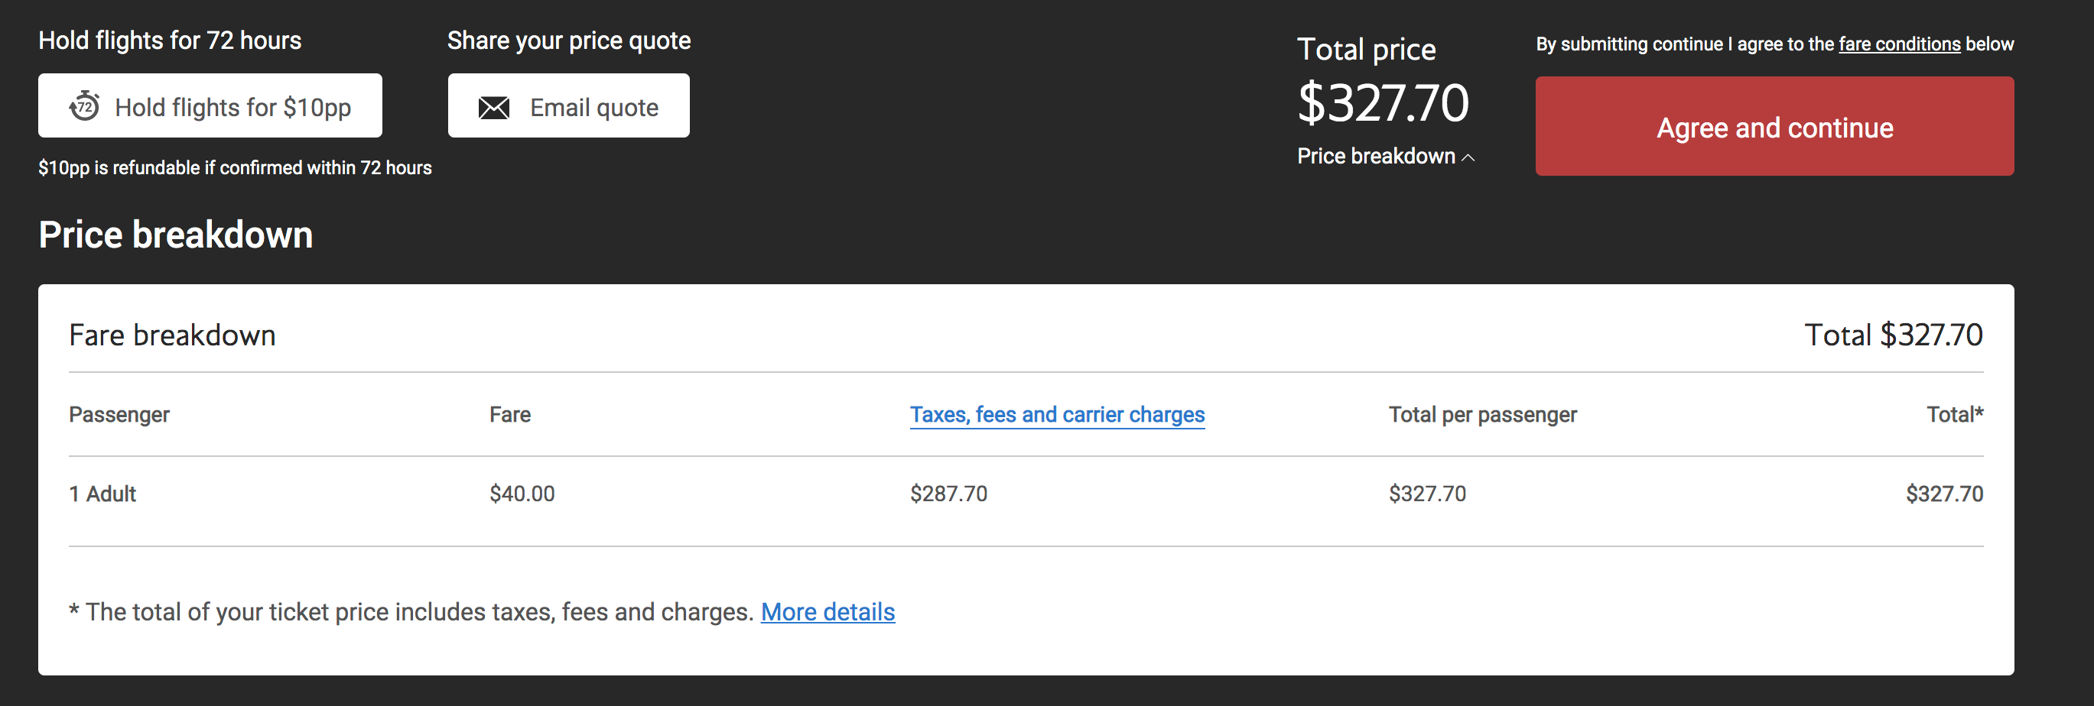
Task: Click the $40.00 fare value
Action: (x=522, y=494)
